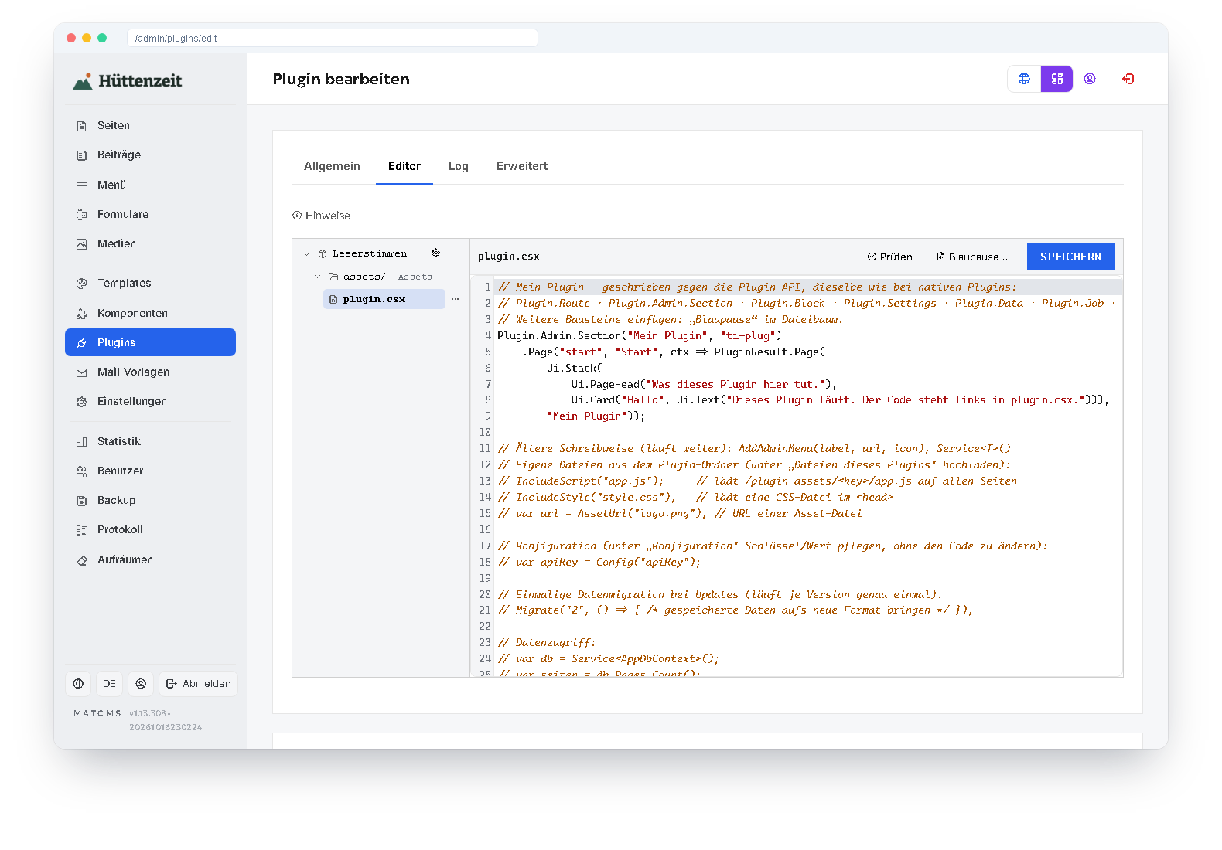Switch to the Allgemein tab
Screen dimensions: 1222x850
click(x=332, y=166)
